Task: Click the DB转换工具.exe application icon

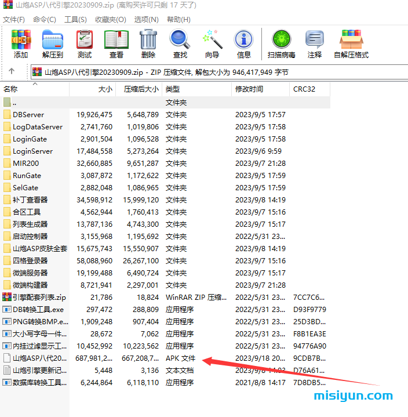Action: 7,309
